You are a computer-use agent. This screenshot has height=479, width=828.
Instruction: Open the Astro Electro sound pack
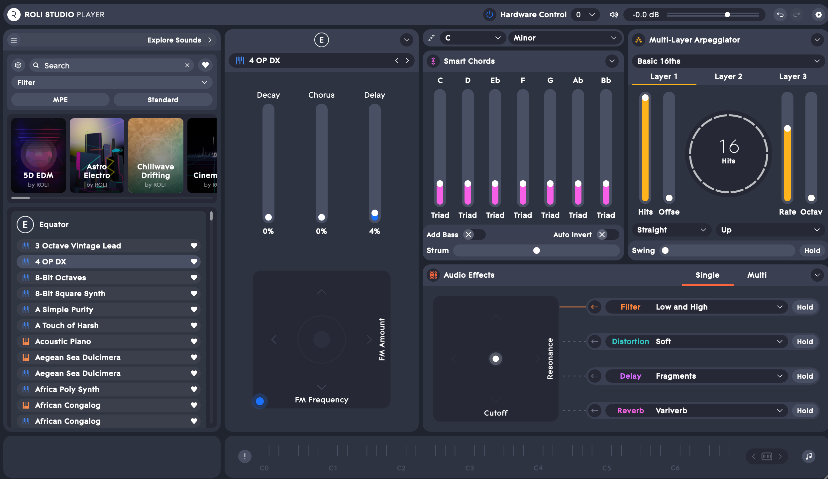(97, 155)
